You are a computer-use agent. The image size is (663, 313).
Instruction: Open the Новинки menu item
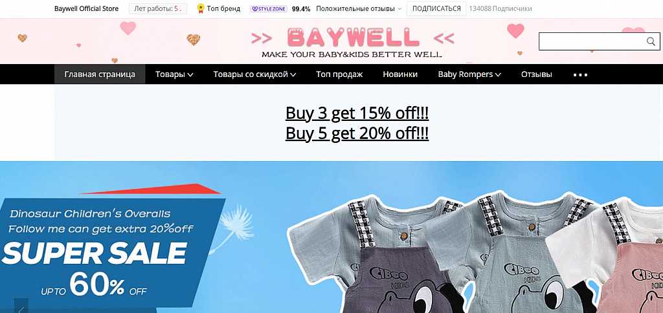pyautogui.click(x=400, y=74)
